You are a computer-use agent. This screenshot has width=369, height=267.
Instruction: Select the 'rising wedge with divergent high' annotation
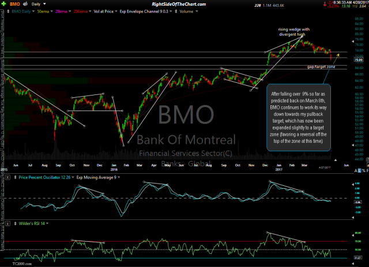click(x=293, y=32)
